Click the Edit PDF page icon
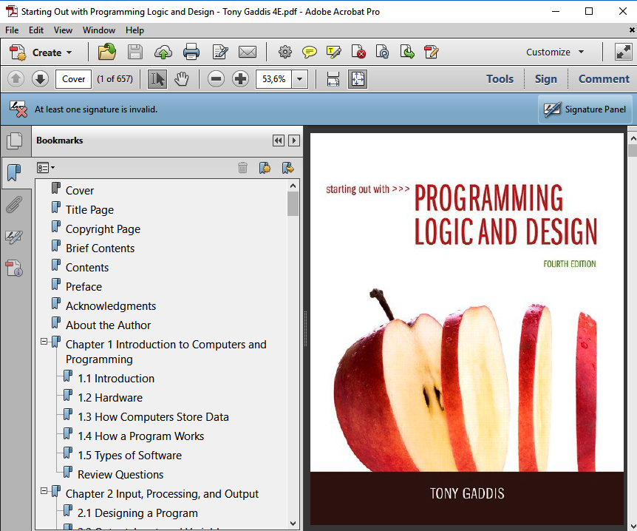The height and width of the screenshot is (531, 637). click(432, 52)
